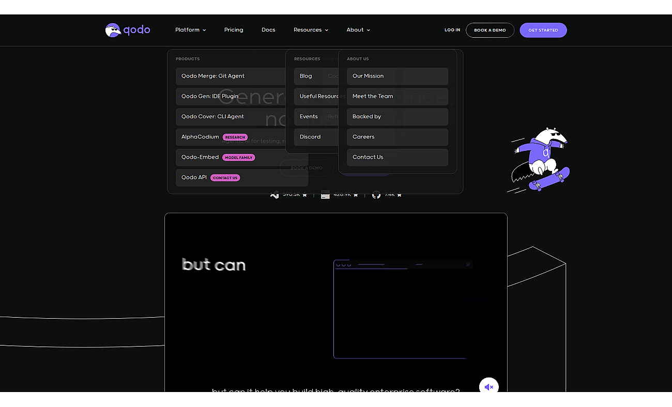Expand the Platform dropdown menu
Image resolution: width=672 pixels, height=407 pixels.
tap(191, 30)
